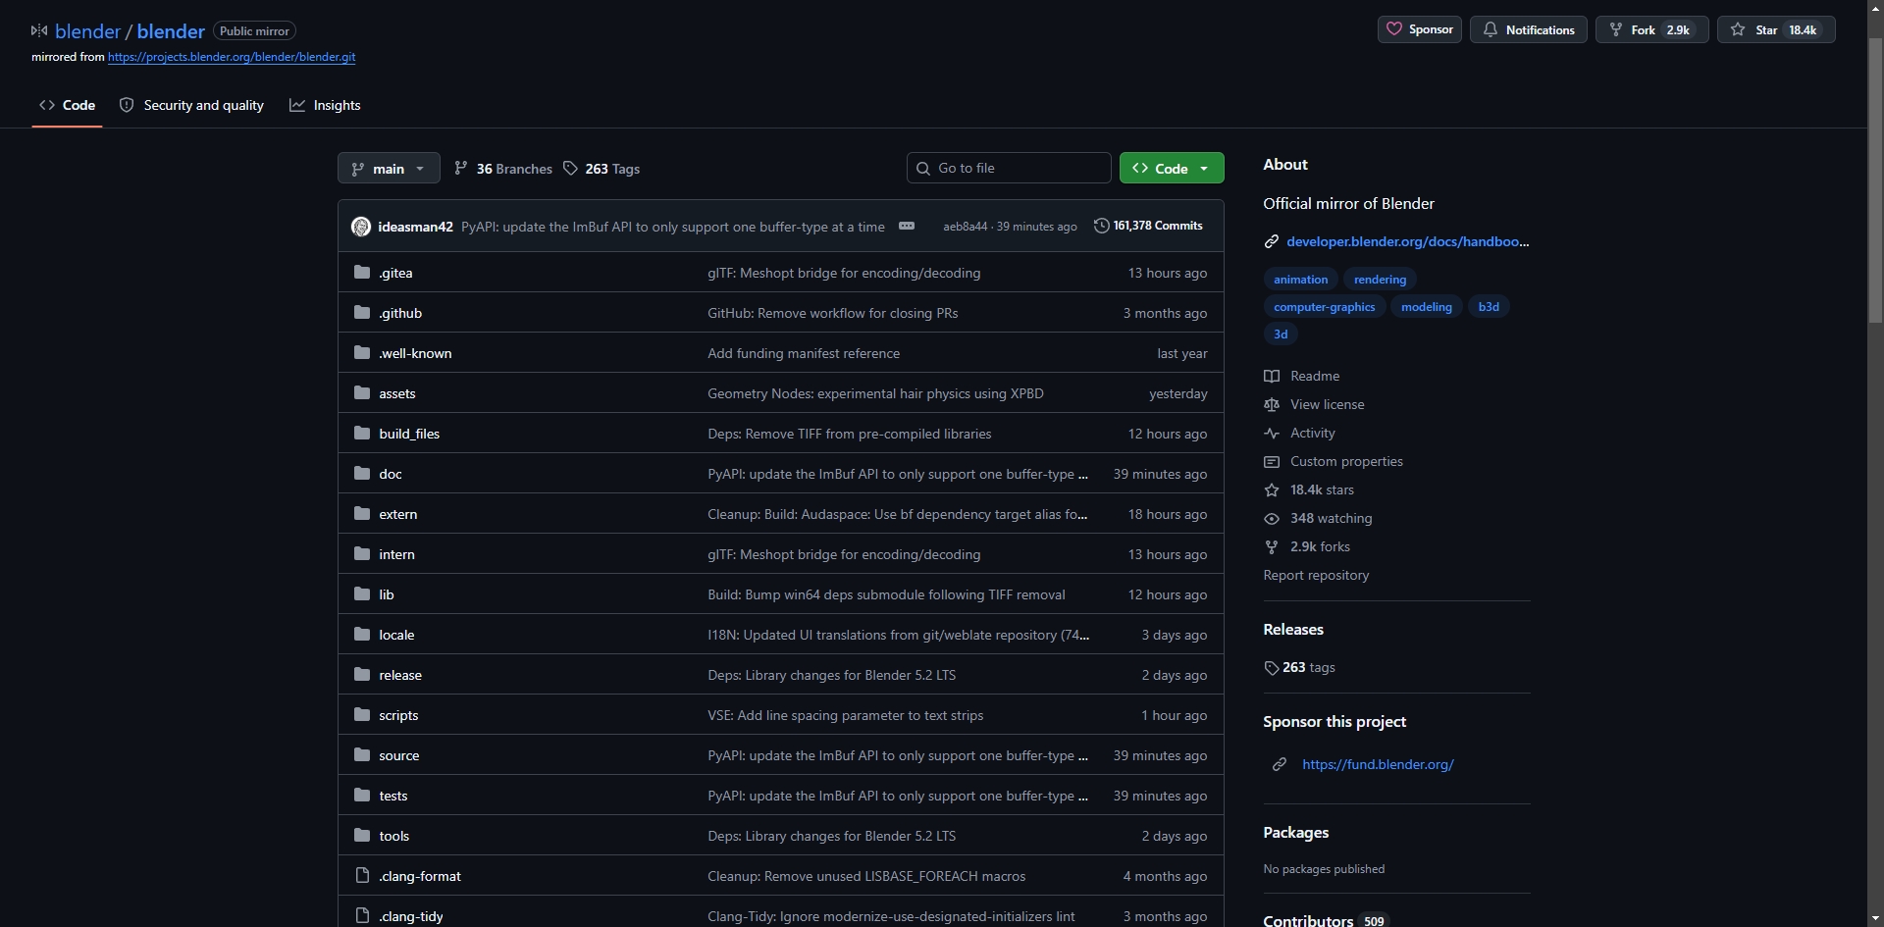1884x927 pixels.
Task: Click the bell icon for Notifications
Action: tap(1490, 29)
